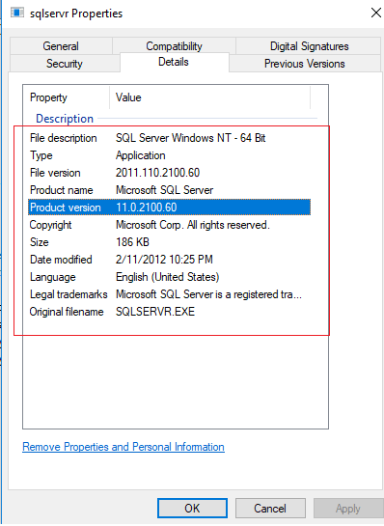Select the File description row
Viewport: 384px width, 526px height.
[x=170, y=138]
